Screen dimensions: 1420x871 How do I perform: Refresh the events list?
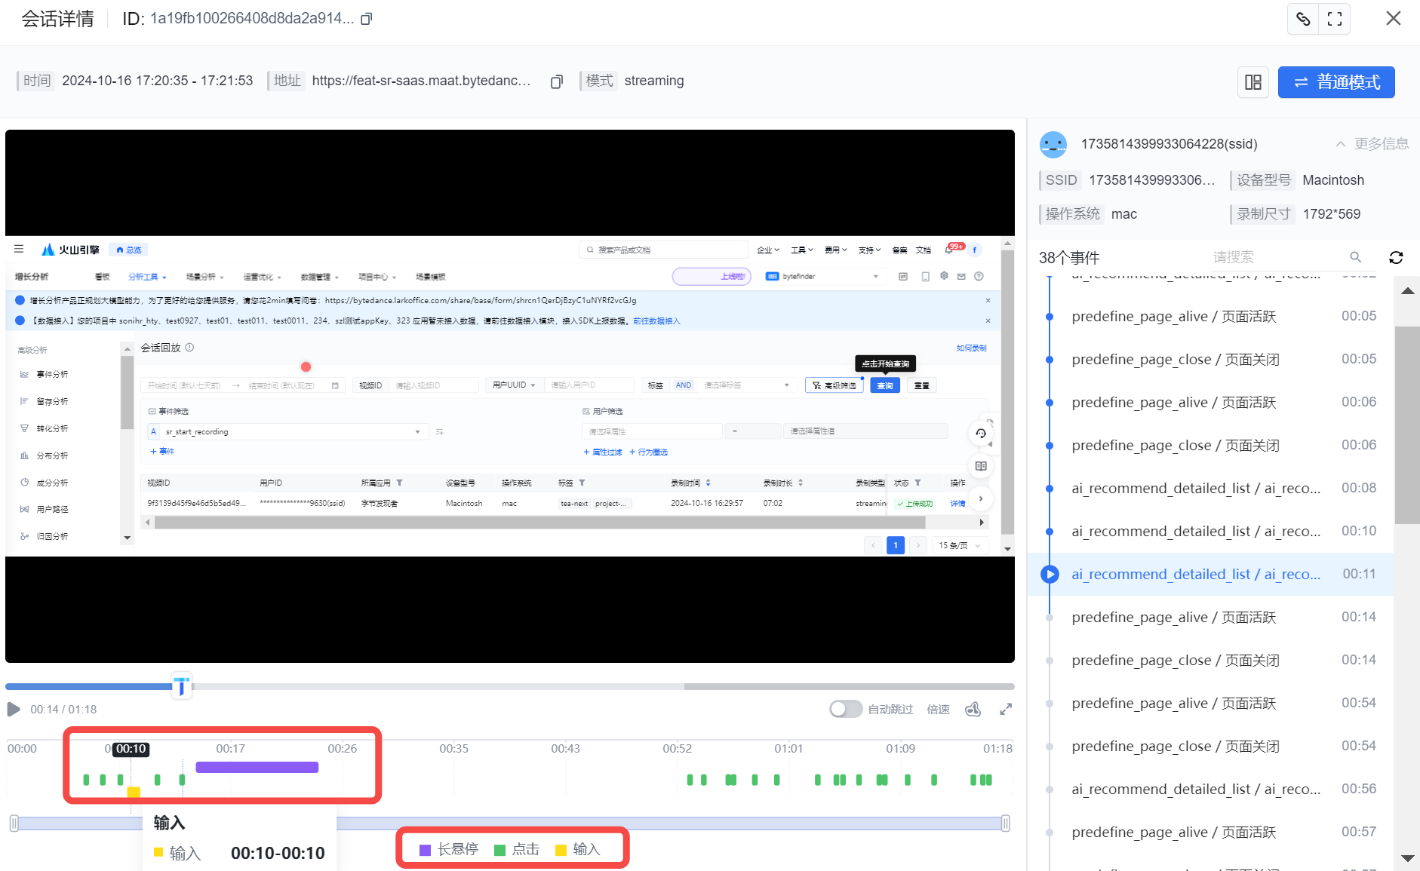1396,257
